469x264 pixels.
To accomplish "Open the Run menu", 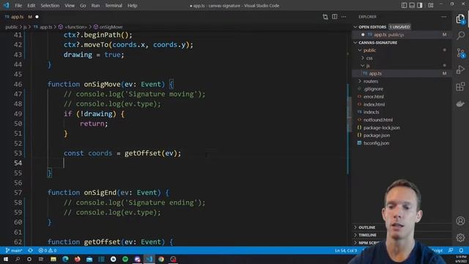I will 95,5.
